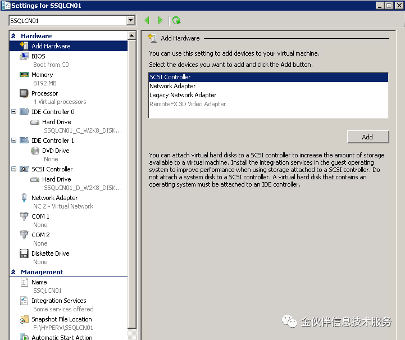This screenshot has height=340, width=405.
Task: Select Legacy Network Adapter in device list
Action: tap(268, 95)
